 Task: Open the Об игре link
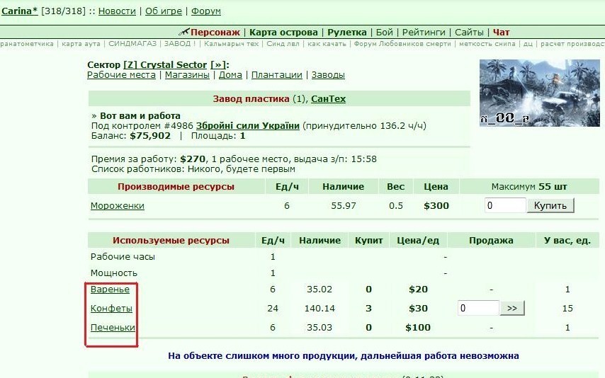point(163,11)
